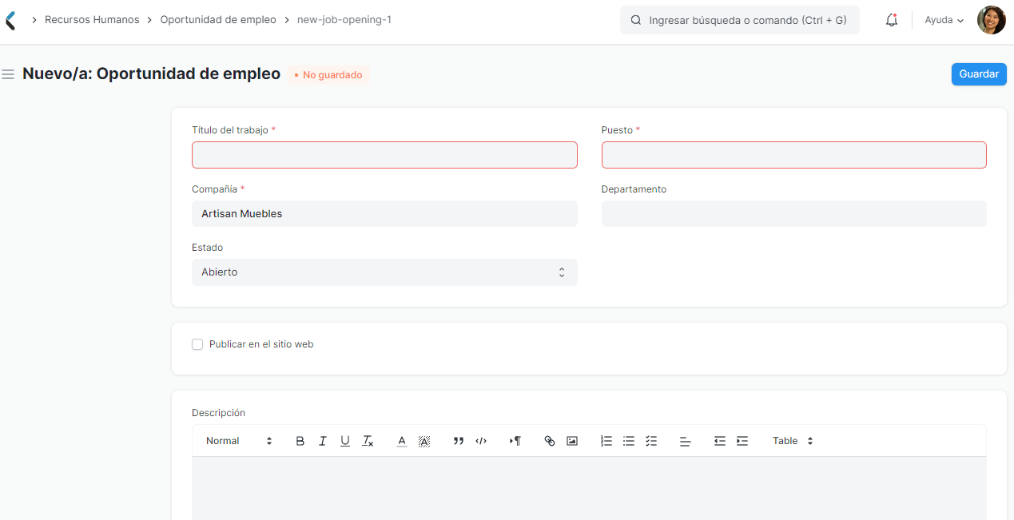Insert a hyperlink in the editor

tap(550, 441)
